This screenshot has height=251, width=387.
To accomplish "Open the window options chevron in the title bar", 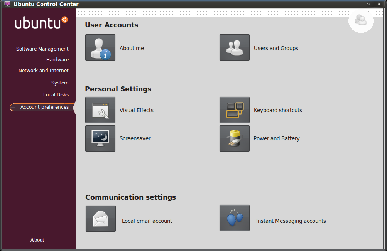I will pos(368,4).
